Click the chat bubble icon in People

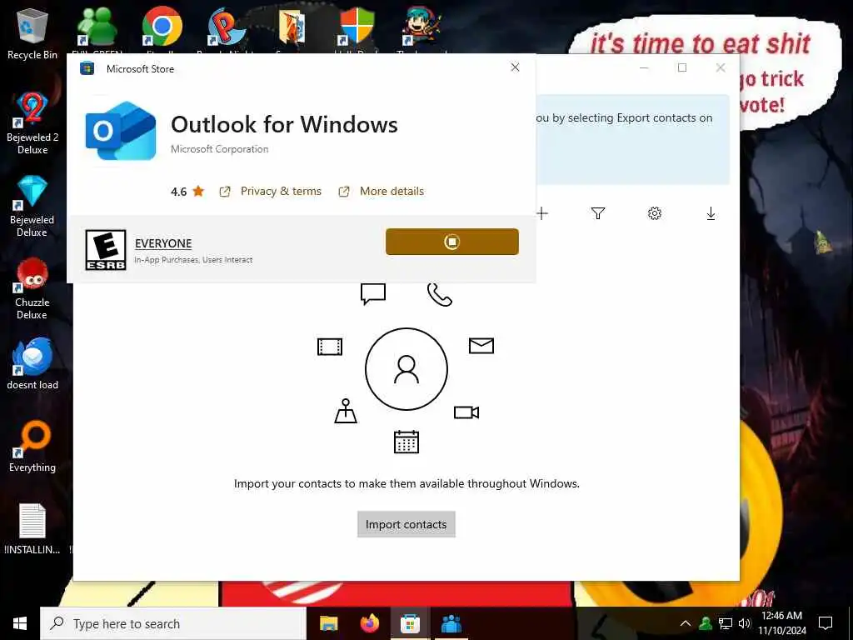pyautogui.click(x=373, y=294)
